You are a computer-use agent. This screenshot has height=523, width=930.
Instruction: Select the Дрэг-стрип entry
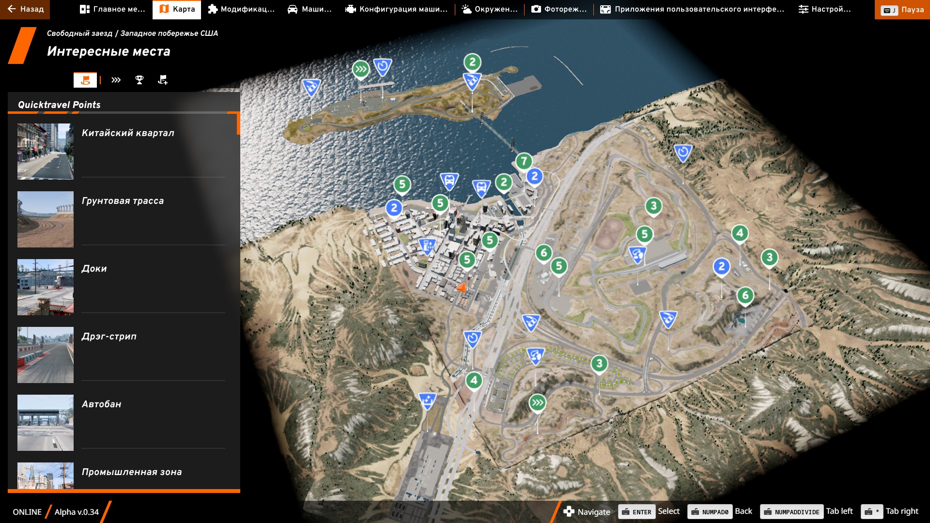click(x=122, y=355)
